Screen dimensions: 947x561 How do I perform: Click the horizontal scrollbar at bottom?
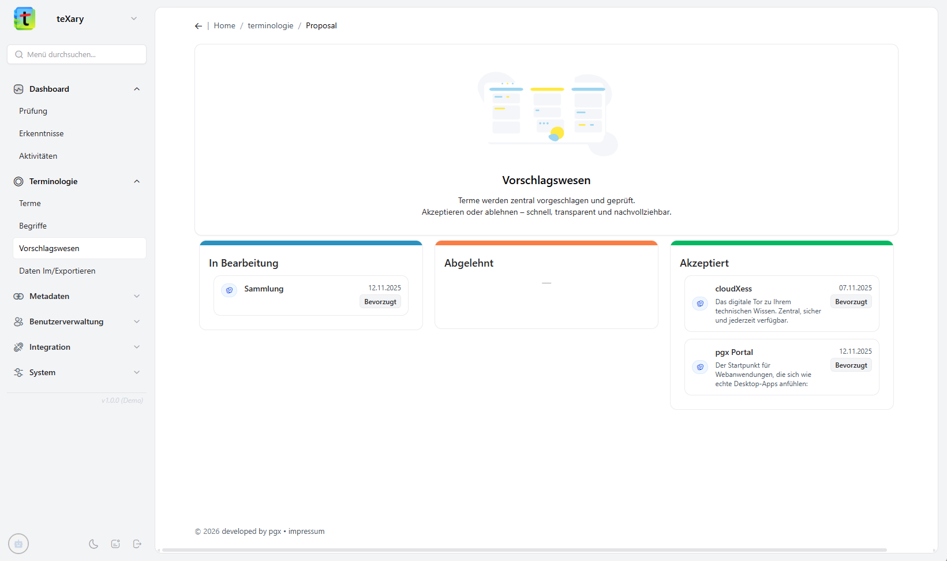tap(524, 550)
